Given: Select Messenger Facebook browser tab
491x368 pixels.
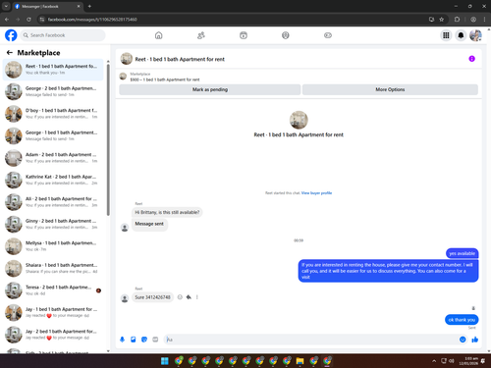Looking at the screenshot, I should (x=47, y=6).
